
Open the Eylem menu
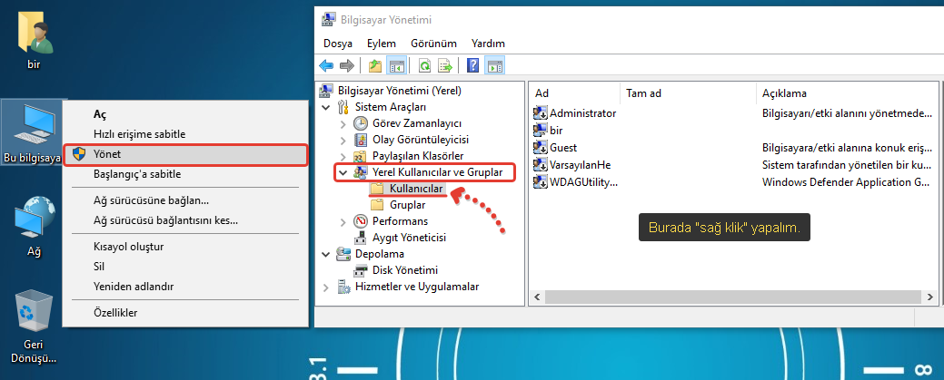click(x=381, y=44)
